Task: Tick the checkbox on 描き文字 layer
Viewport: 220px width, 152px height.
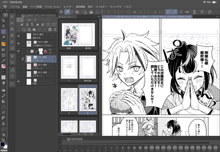Action: click(x=23, y=36)
